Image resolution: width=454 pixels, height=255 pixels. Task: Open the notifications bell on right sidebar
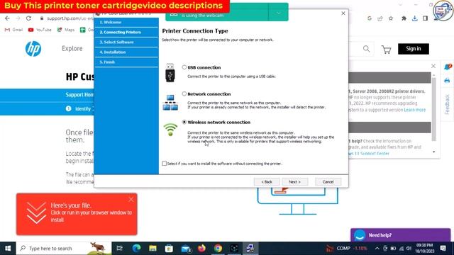[448, 67]
